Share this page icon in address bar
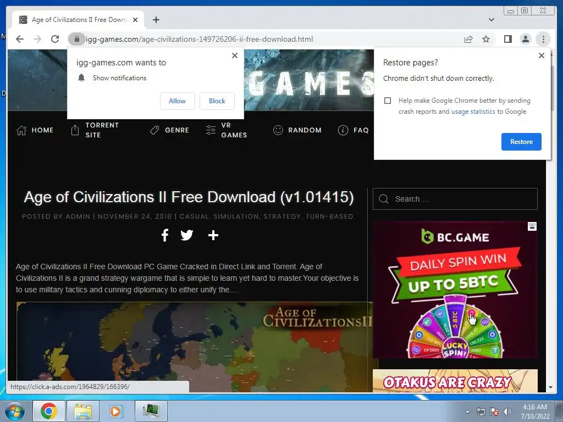The width and height of the screenshot is (563, 422). coord(468,39)
